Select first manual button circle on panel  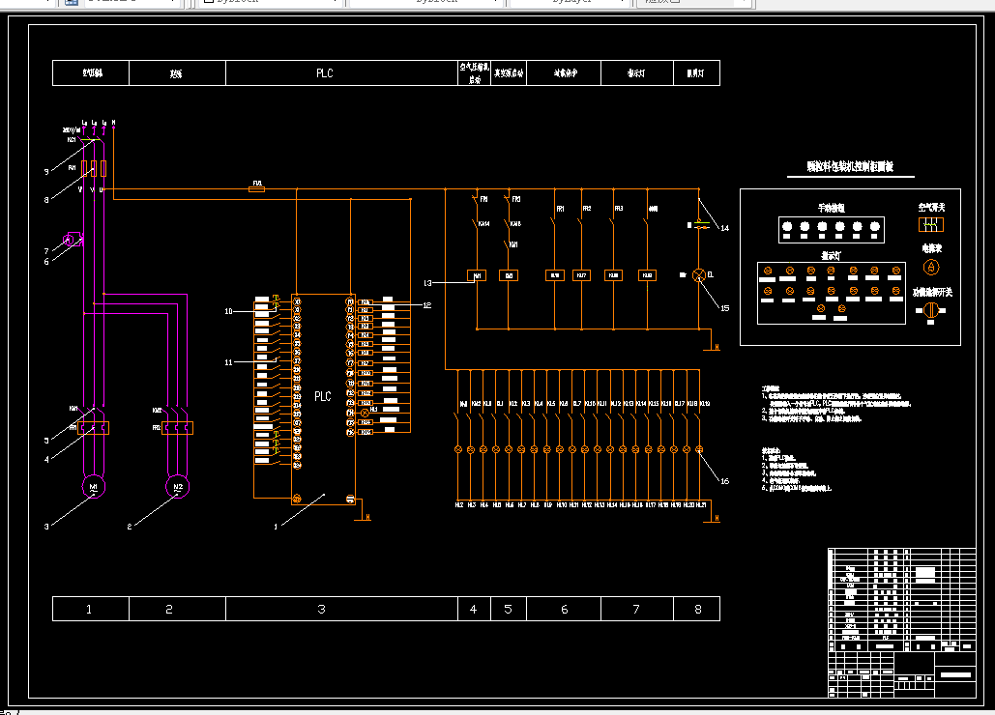point(787,226)
